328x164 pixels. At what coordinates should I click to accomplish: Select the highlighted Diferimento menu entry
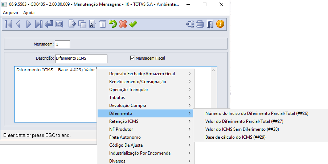(x=146, y=113)
